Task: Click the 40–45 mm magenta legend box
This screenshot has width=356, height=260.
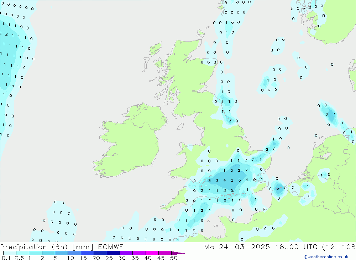Action: point(152,253)
